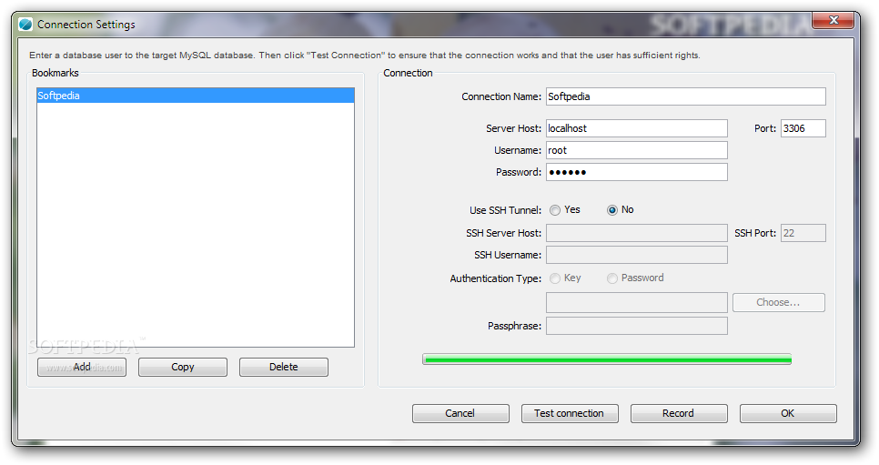
Task: Click into the Server Host field
Action: (637, 128)
